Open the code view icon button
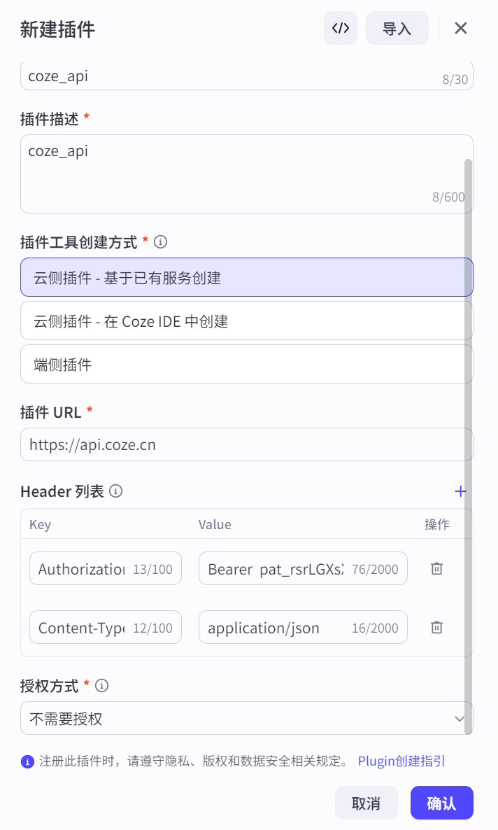The height and width of the screenshot is (830, 498). point(341,28)
